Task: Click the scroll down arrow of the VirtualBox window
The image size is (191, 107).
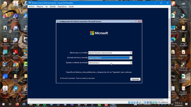Action: (x=170, y=97)
